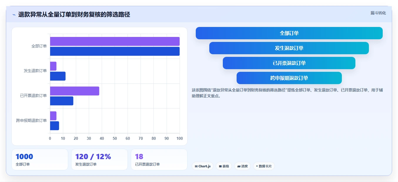Click the blue bar for 已开票退款订单
The image size is (398, 182).
(62, 101)
